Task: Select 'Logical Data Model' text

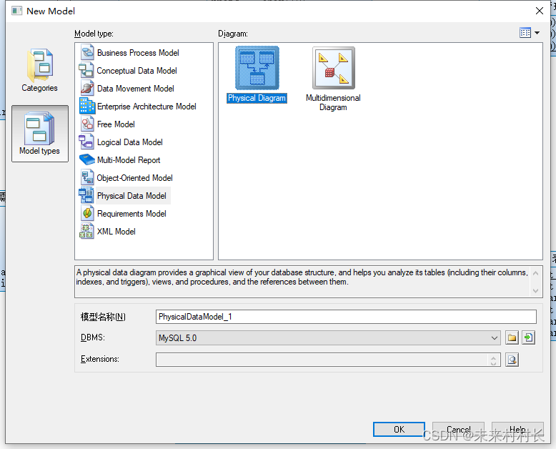Action: coord(130,142)
